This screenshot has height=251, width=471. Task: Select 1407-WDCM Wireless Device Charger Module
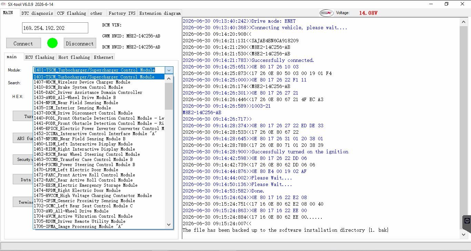[x=99, y=82]
